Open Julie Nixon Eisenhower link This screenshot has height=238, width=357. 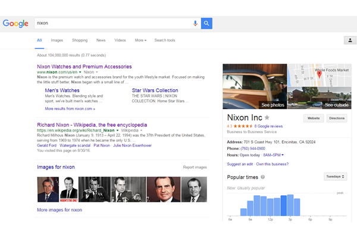coord(132,146)
